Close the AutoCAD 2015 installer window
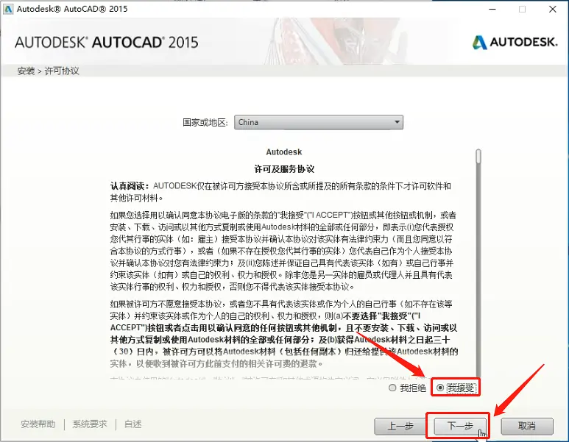 pyautogui.click(x=552, y=9)
